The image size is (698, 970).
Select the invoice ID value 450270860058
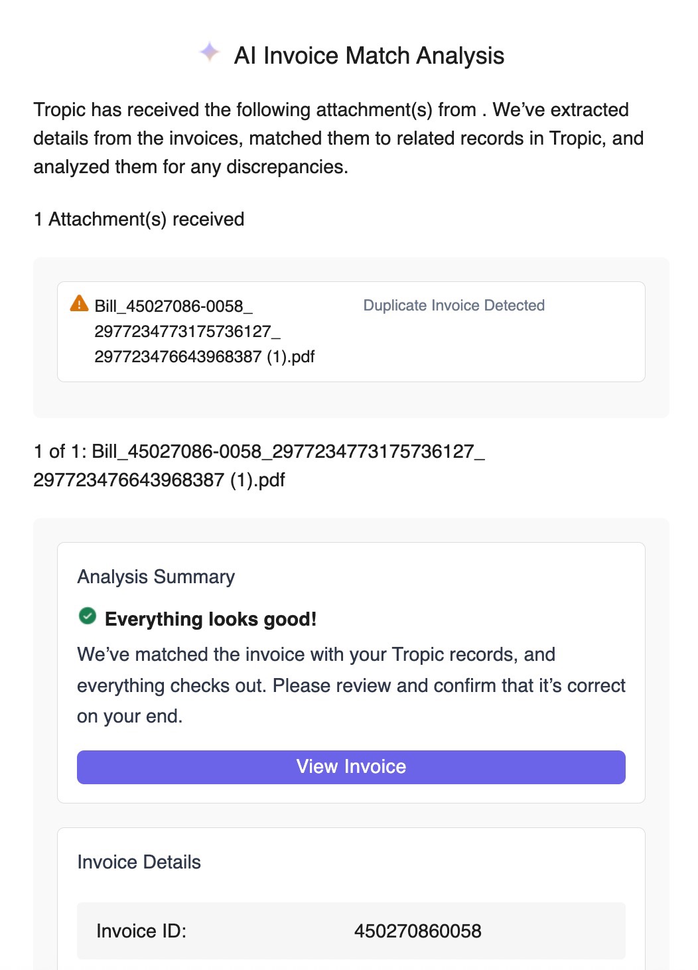417,931
